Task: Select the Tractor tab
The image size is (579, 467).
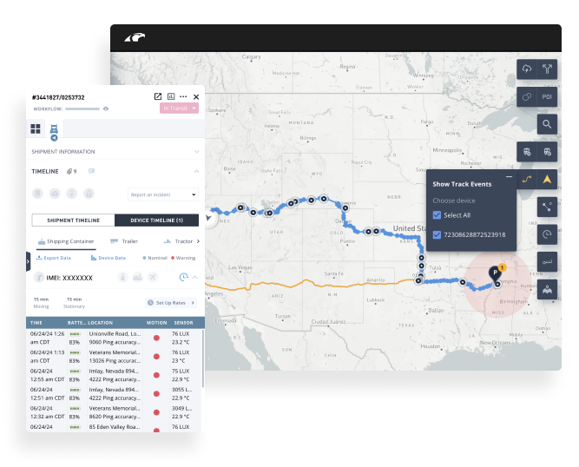Action: [x=178, y=241]
